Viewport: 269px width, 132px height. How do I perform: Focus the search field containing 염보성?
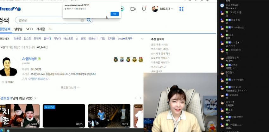click(x=54, y=20)
